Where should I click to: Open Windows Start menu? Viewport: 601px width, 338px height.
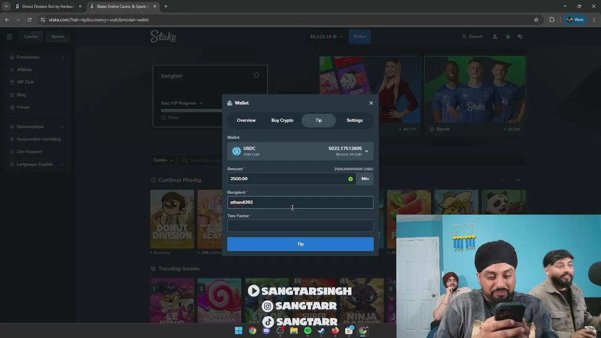click(x=239, y=331)
